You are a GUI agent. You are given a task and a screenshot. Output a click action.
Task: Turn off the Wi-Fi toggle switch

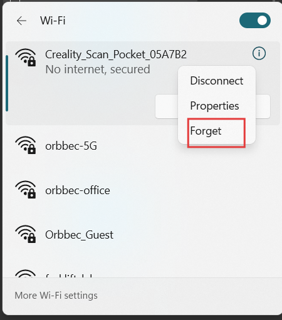click(255, 21)
